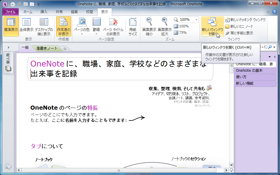Click the 表示 ribbon tab
This screenshot has height=175, width=280.
click(105, 12)
